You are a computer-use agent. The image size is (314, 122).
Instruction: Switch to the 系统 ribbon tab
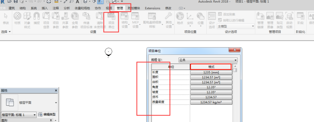click(x=34, y=8)
